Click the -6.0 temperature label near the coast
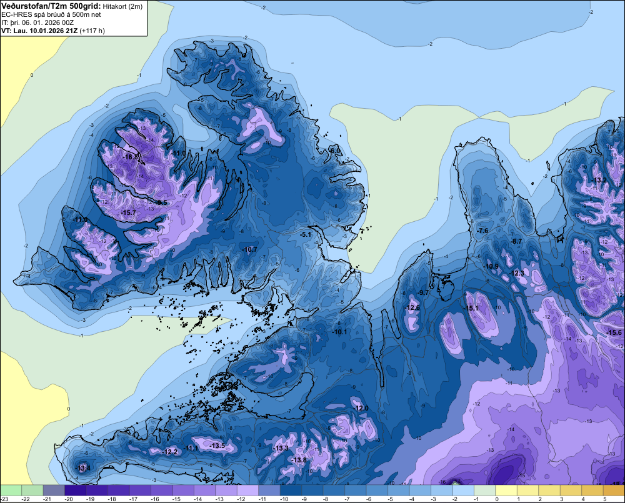Viewport: 625px width, 503px height. tap(336, 151)
